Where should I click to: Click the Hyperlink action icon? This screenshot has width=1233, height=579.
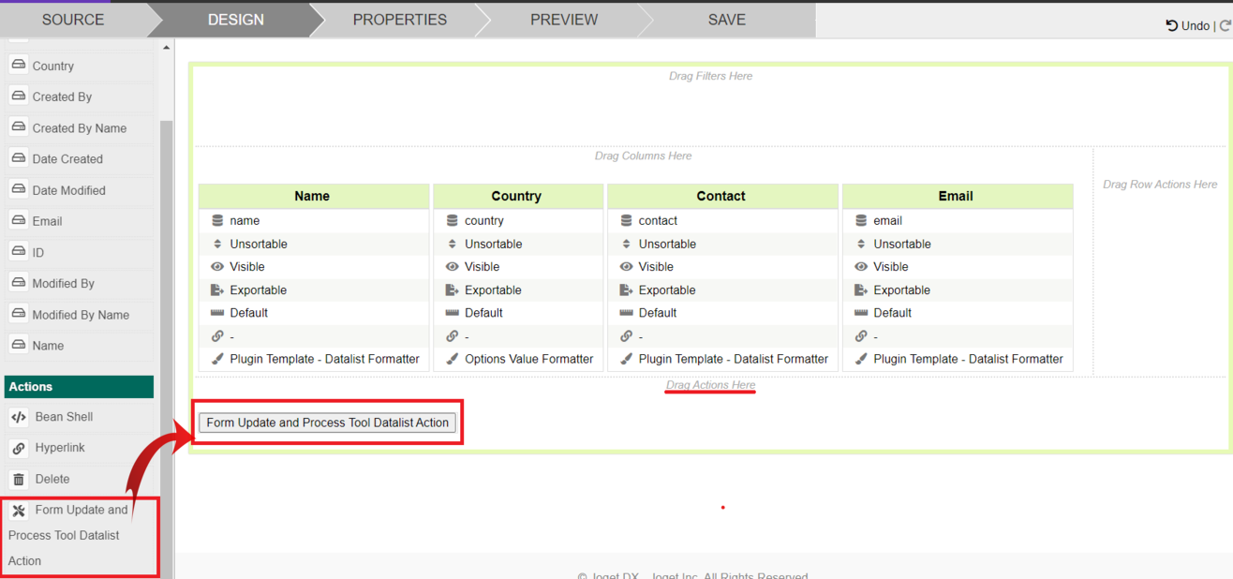click(x=19, y=449)
